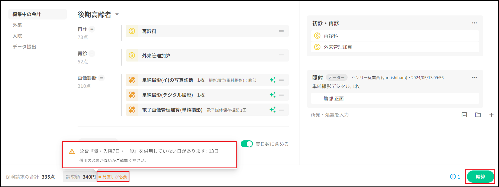Click the 請求額 340円 amount
This screenshot has width=499, height=187.
81,177
